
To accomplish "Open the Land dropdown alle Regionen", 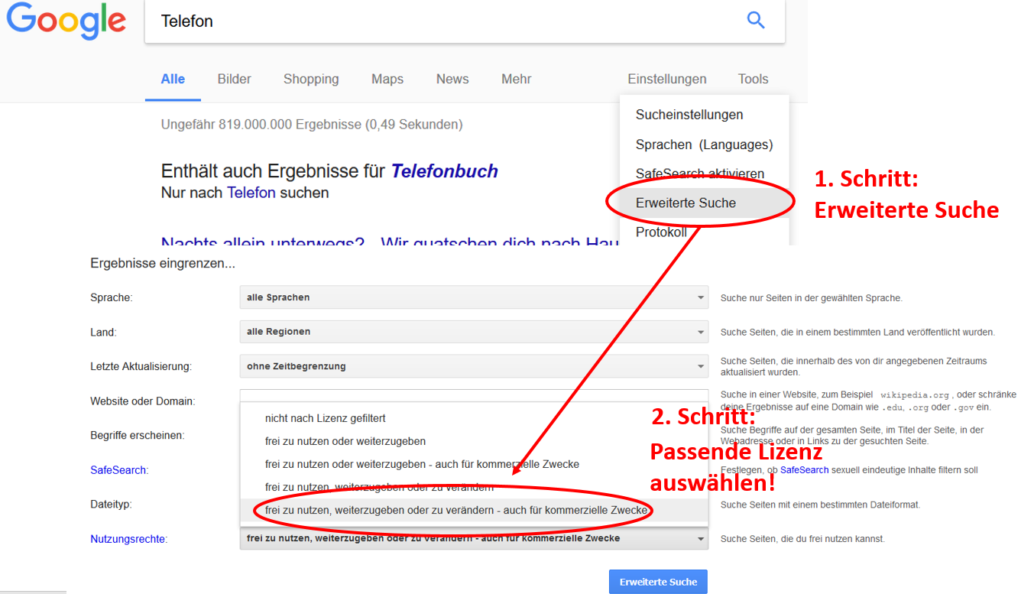I will (474, 332).
